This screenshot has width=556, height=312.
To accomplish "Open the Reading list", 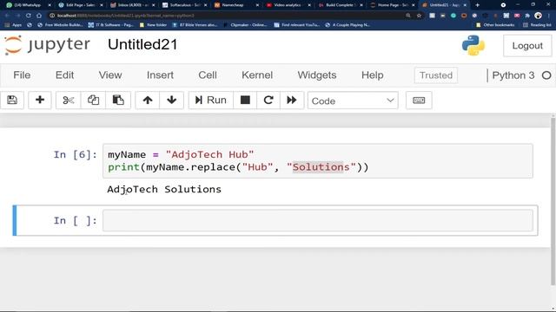I will click(537, 25).
